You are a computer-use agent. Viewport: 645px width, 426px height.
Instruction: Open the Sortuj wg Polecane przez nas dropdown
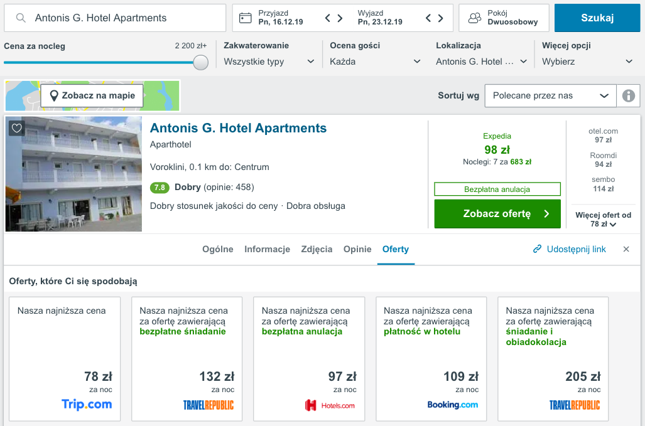click(550, 96)
